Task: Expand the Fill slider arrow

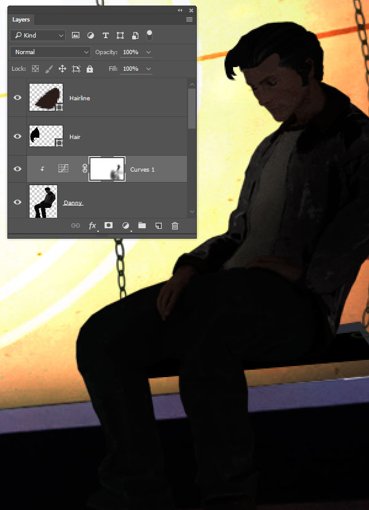Action: click(x=149, y=69)
